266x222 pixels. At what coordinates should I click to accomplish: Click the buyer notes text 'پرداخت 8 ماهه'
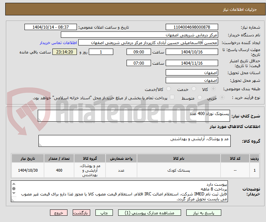(214, 189)
